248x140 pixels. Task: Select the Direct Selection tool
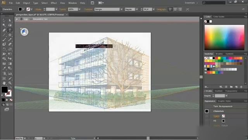[10, 20]
